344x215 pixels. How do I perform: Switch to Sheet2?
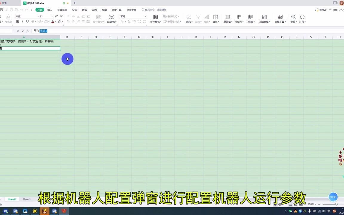click(27, 199)
